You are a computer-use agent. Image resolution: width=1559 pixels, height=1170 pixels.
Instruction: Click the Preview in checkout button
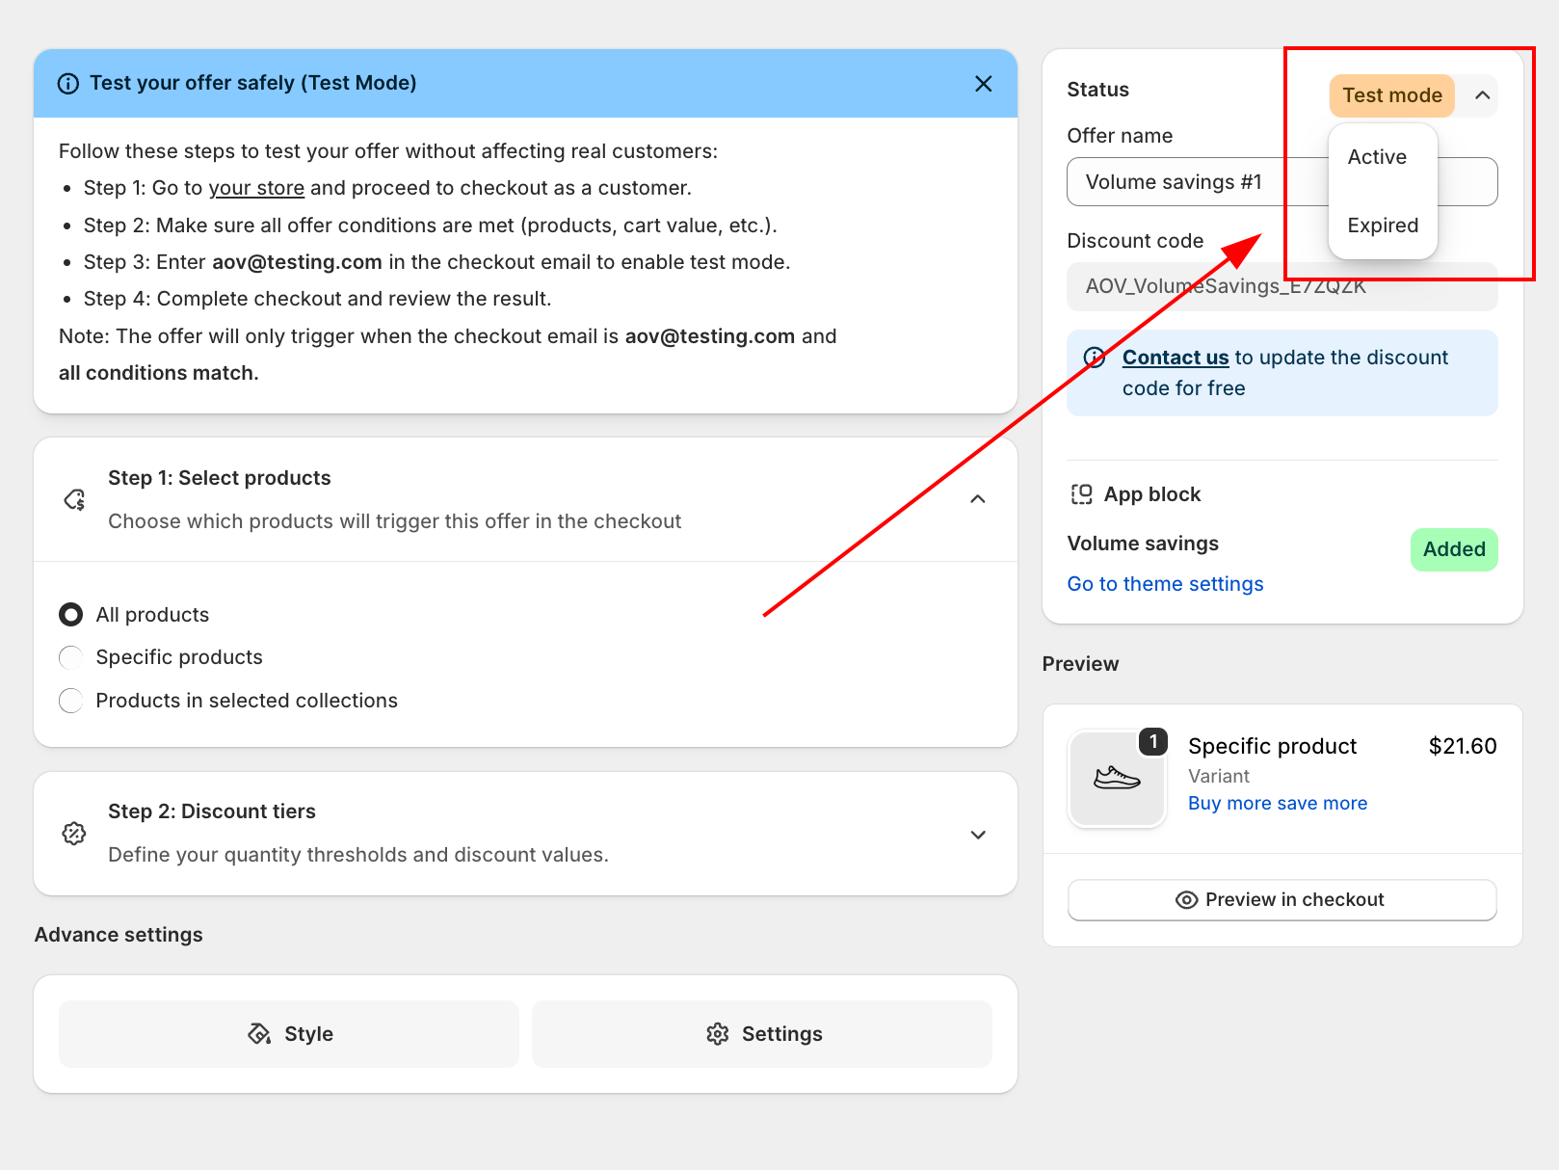coord(1282,899)
